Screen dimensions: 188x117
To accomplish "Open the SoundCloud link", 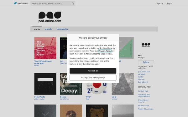I will [x=143, y=82].
